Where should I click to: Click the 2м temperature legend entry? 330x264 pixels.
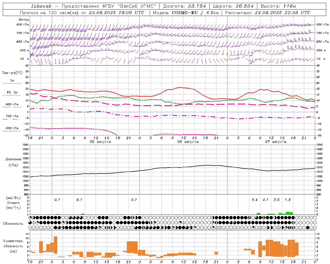[x=12, y=81]
